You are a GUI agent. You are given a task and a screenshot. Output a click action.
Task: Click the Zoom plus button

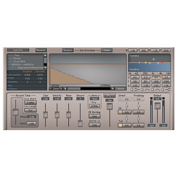point(61,89)
